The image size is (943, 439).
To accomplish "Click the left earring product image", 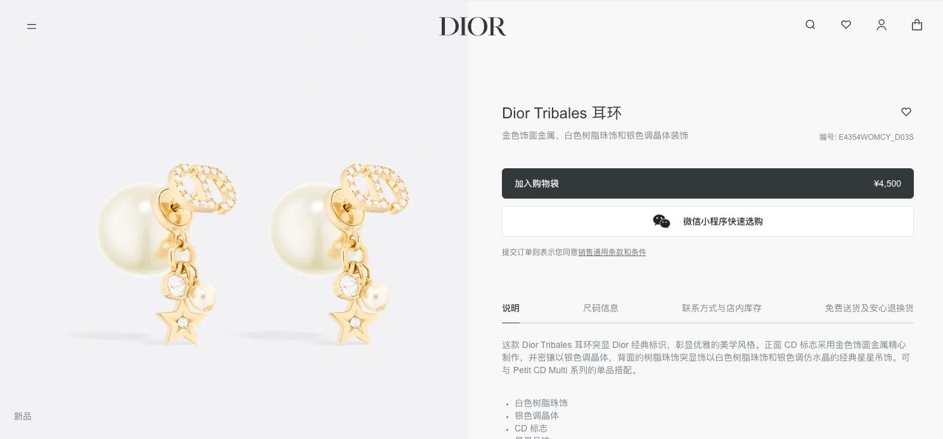I will 166,253.
